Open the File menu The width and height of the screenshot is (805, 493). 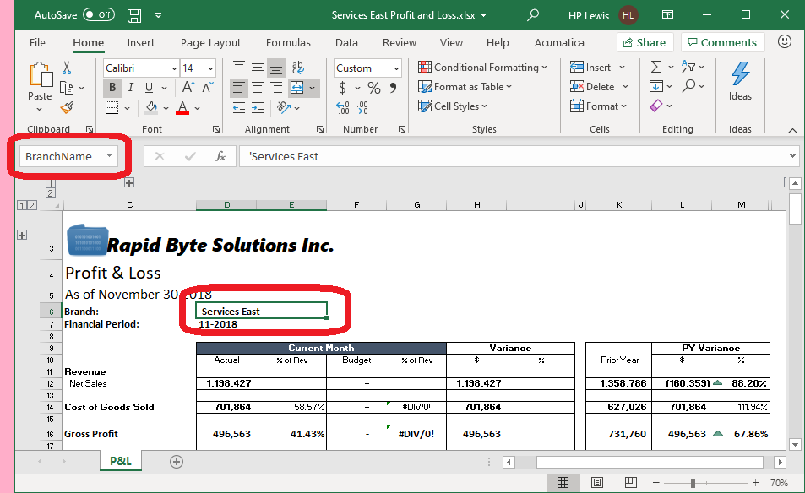37,42
